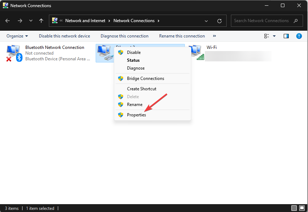This screenshot has width=308, height=212.
Task: Click Disable this network device
Action: 65,36
